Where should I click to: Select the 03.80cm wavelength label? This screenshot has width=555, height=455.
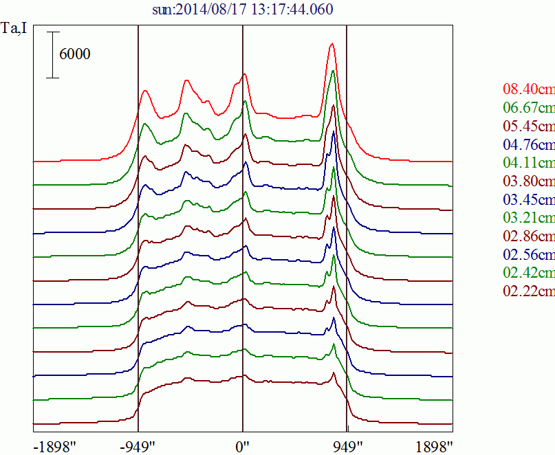pos(528,182)
